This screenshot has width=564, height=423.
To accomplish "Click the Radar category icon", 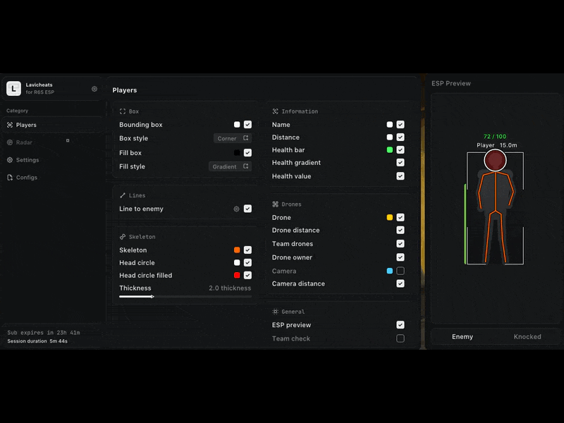I will click(x=10, y=142).
